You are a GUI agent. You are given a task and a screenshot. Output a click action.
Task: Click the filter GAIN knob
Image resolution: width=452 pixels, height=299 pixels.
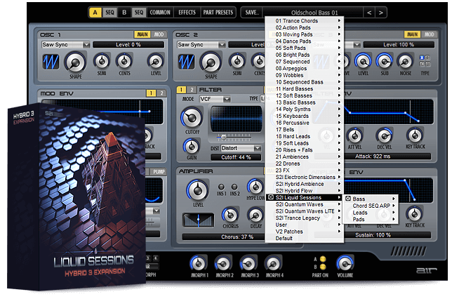pyautogui.click(x=191, y=147)
